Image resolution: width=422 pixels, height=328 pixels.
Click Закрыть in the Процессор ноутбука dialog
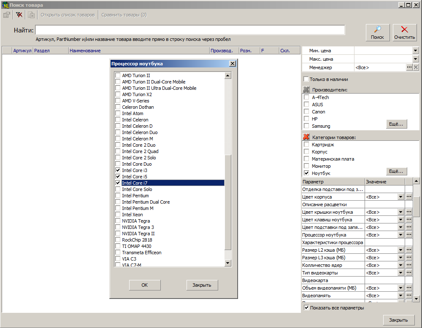[202, 285]
